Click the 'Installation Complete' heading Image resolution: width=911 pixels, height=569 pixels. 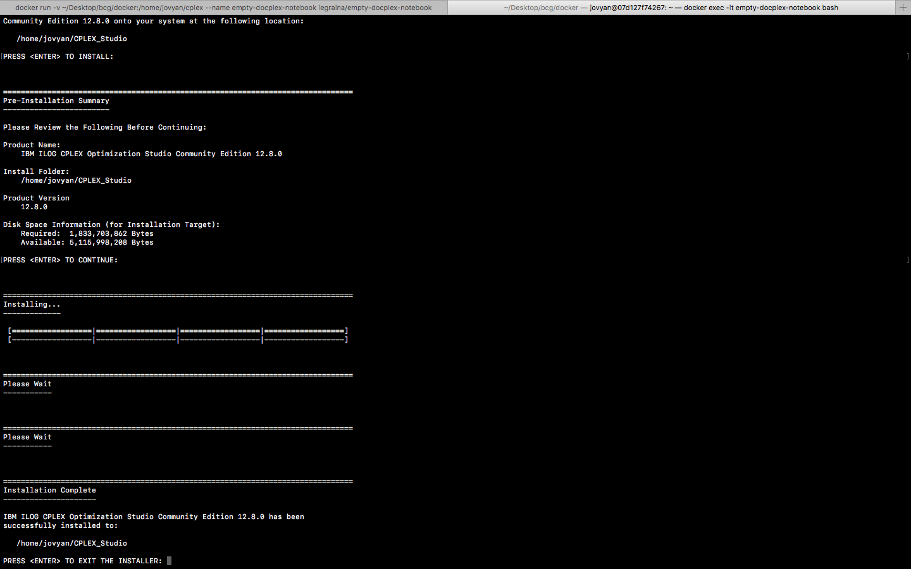coord(49,490)
